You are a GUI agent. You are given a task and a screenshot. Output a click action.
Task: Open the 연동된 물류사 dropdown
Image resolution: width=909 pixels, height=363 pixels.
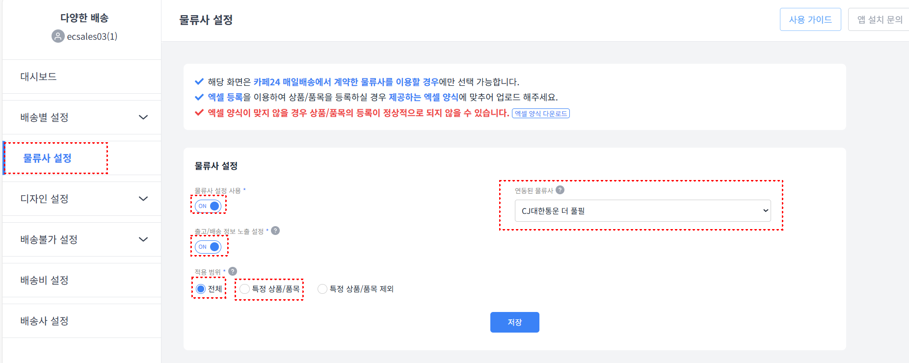(x=642, y=211)
